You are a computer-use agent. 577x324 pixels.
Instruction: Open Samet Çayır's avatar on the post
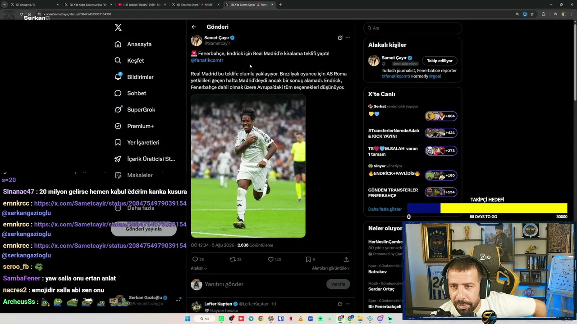coord(197,40)
